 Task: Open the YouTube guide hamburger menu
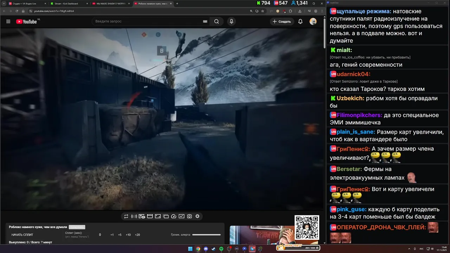pyautogui.click(x=8, y=21)
